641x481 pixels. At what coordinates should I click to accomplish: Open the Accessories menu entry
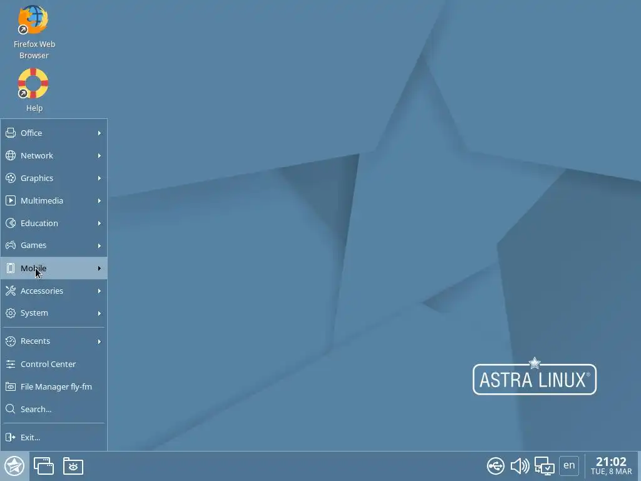(54, 291)
